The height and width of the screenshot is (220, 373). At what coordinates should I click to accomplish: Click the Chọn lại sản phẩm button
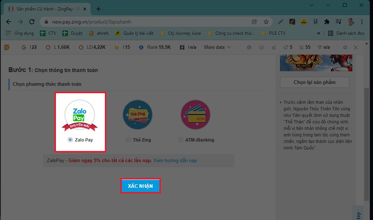pyautogui.click(x=314, y=82)
